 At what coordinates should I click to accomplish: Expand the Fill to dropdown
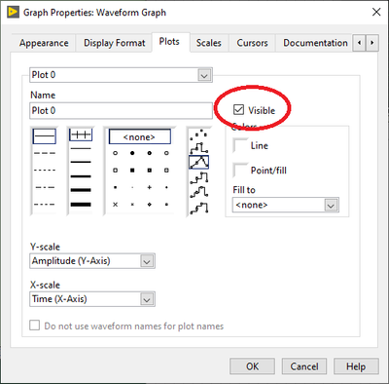click(286, 205)
